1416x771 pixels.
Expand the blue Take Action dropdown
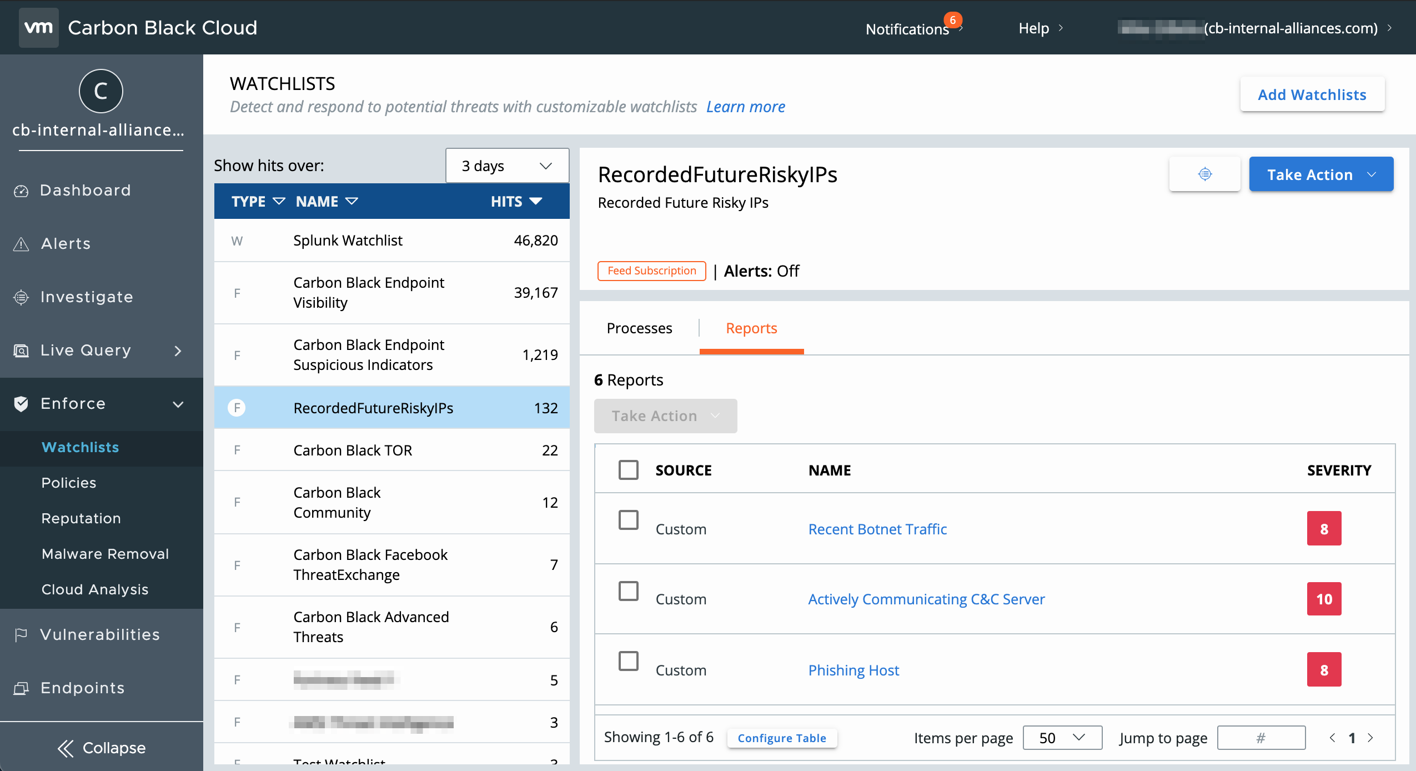[x=1320, y=174]
